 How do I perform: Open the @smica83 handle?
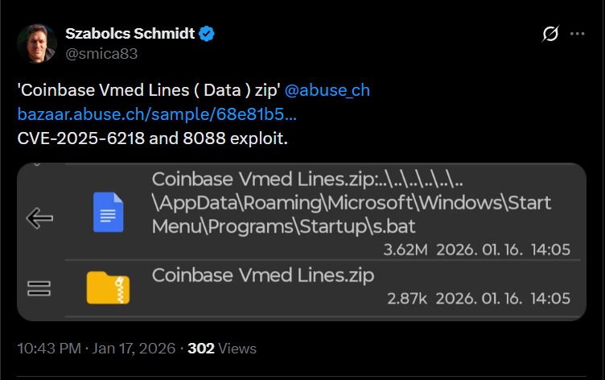[101, 54]
